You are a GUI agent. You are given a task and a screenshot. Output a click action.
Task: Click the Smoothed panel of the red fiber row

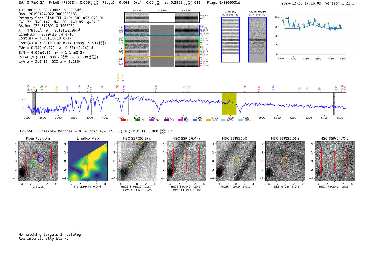pos(187,62)
